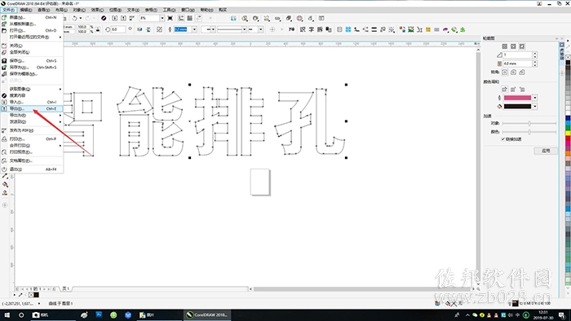The height and width of the screenshot is (321, 571).
Task: Choose Save As (另存为) in File menu
Action: click(32, 68)
